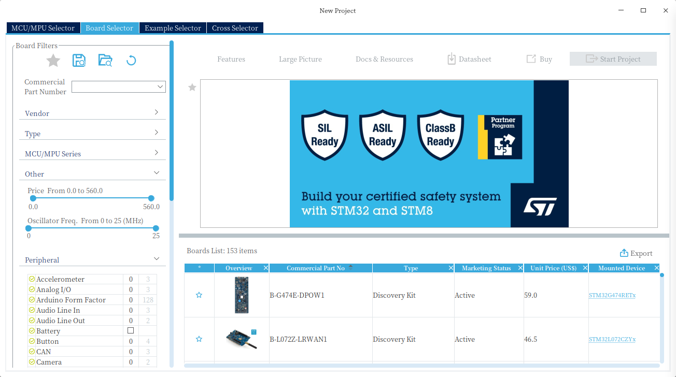The image size is (676, 377).
Task: Click the Oscillator Freq. maximum handle
Action: [x=156, y=228]
